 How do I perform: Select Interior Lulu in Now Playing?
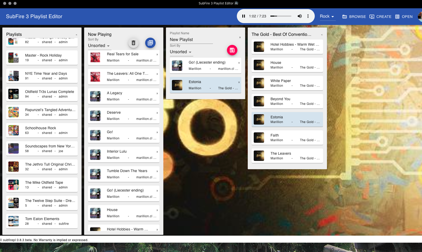coord(124,154)
